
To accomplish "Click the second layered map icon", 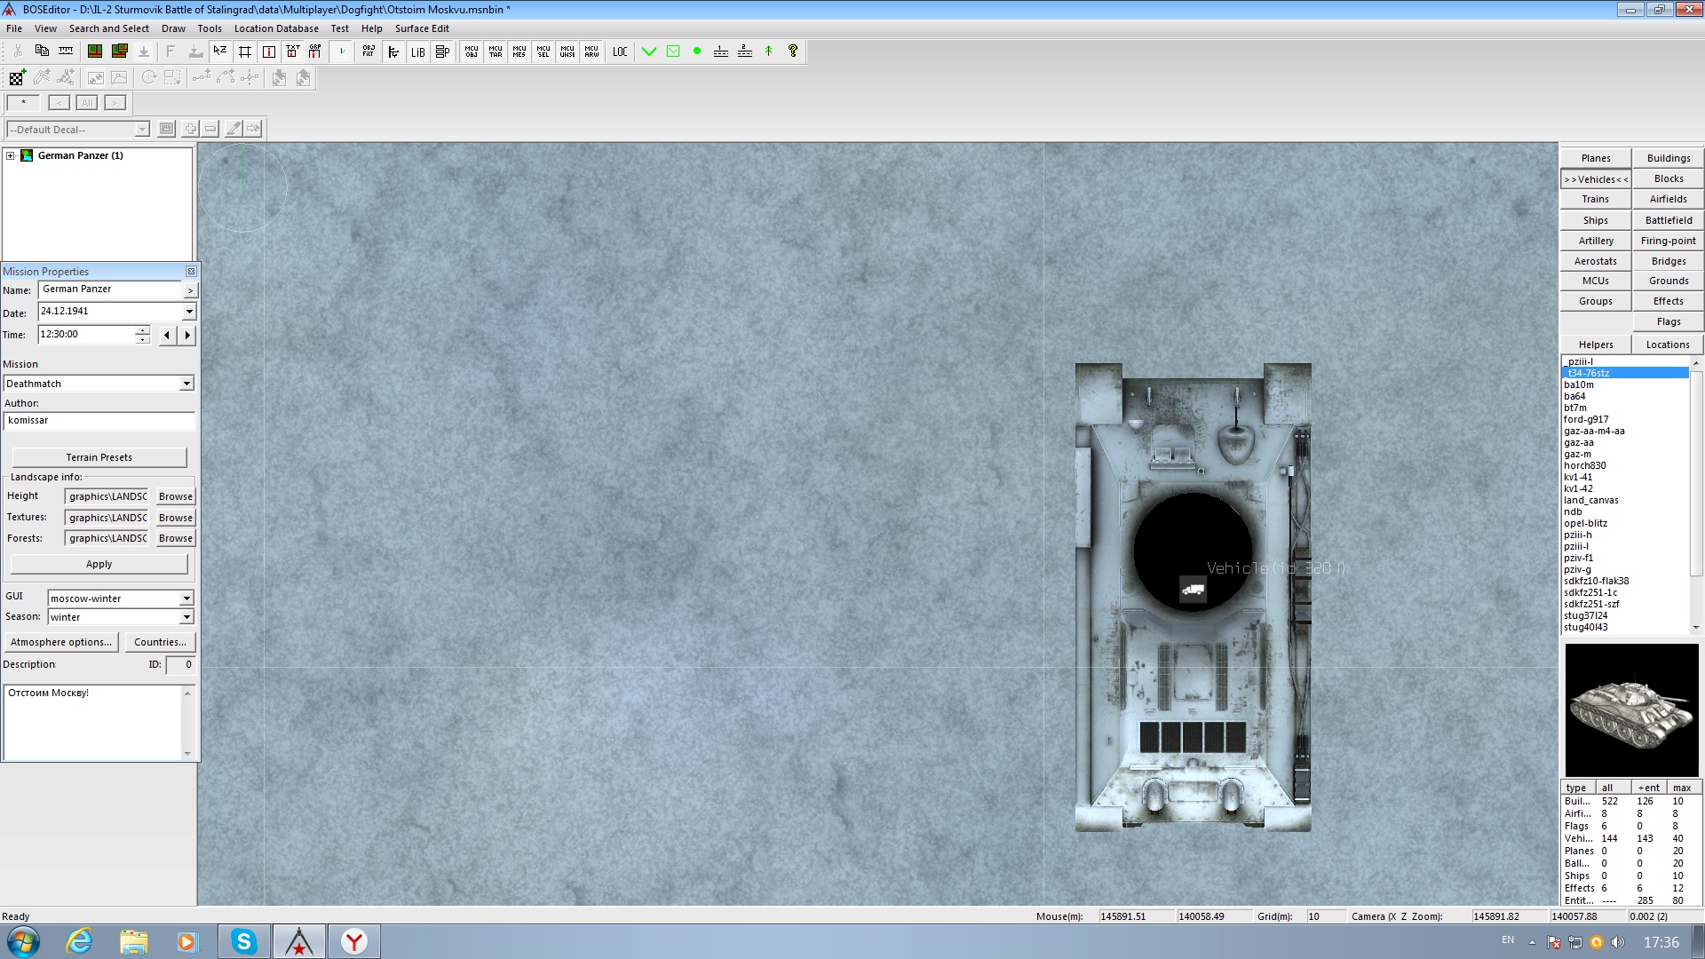I will pyautogui.click(x=119, y=52).
